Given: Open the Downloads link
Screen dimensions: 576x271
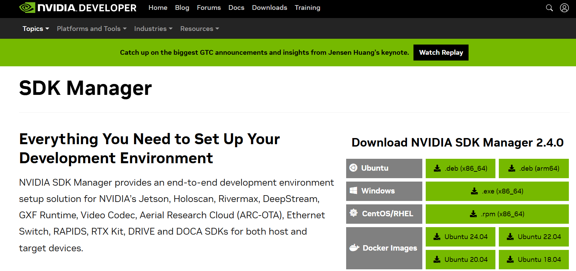Looking at the screenshot, I should point(269,7).
